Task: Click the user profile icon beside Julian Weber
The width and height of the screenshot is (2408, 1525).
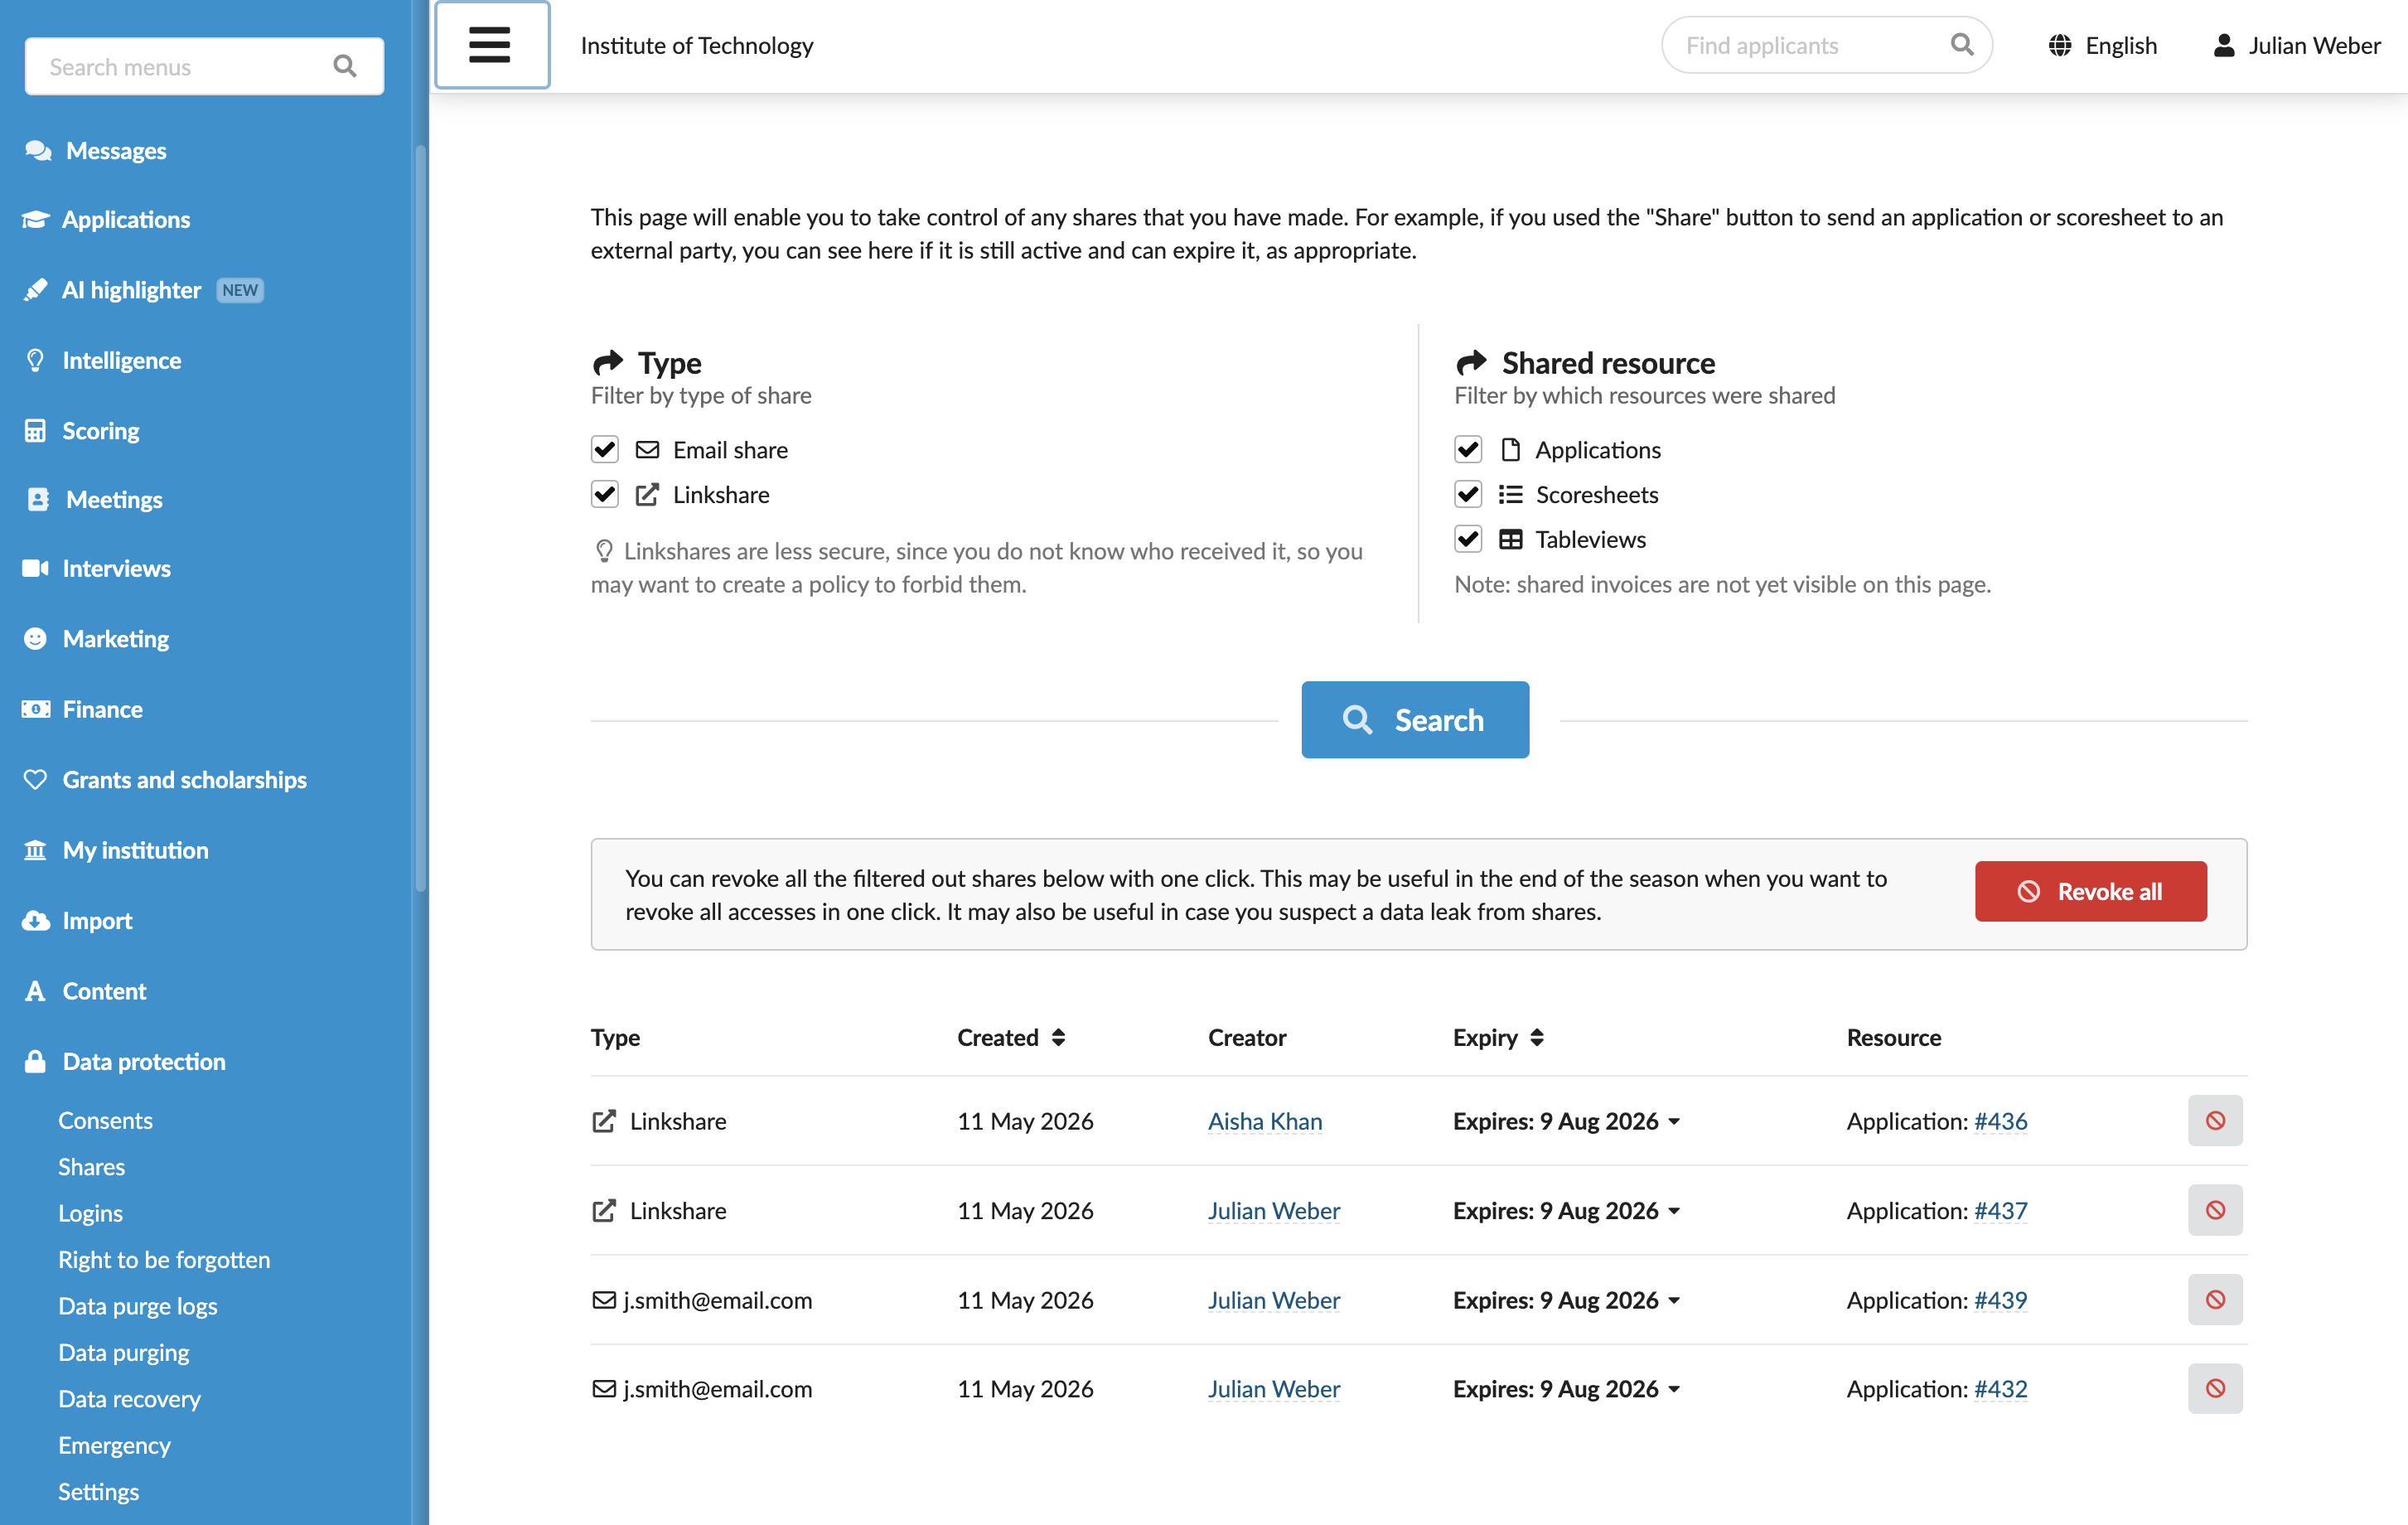Action: click(2224, 46)
